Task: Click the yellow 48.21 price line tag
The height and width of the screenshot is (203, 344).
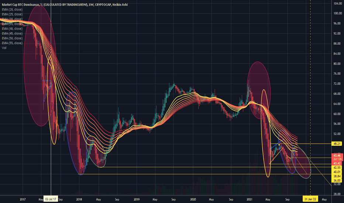Action: click(x=337, y=144)
